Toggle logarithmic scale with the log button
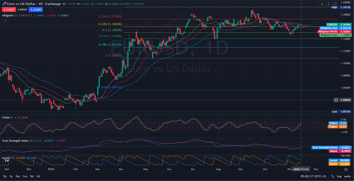Image resolution: width=354 pixels, height=181 pixels. (339, 176)
